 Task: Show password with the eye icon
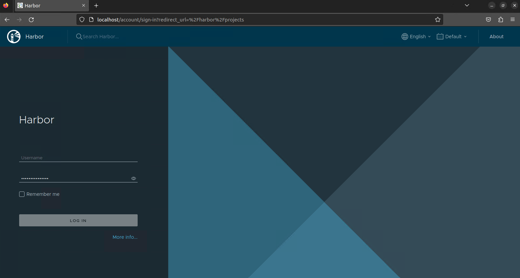[x=134, y=178]
